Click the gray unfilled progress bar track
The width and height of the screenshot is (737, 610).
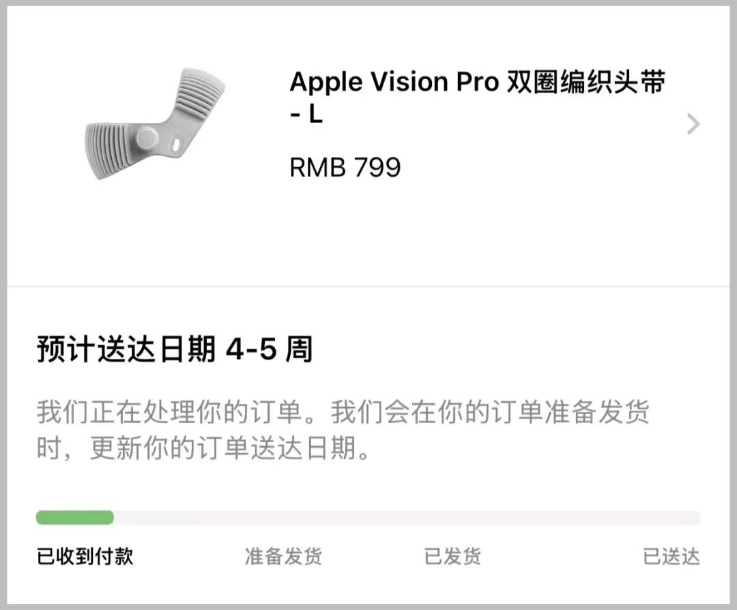click(409, 518)
